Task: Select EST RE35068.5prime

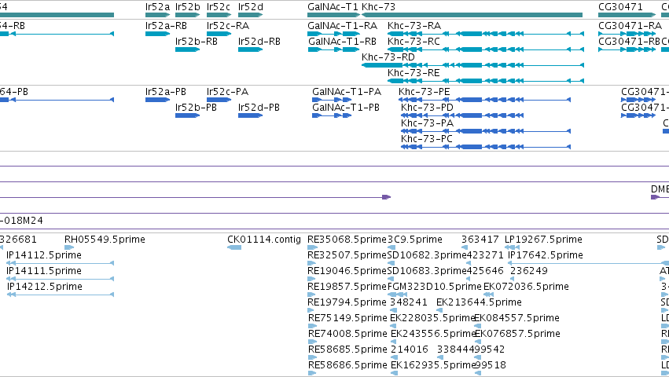Action: [x=347, y=240]
